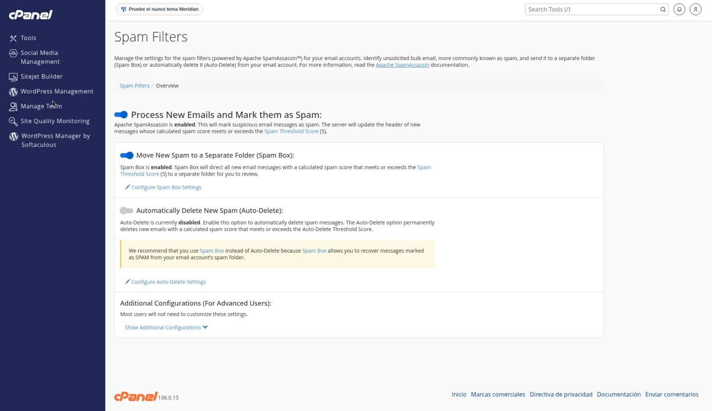Click first Spam Box link in recommendation notice
The height and width of the screenshot is (411, 712).
(x=212, y=251)
